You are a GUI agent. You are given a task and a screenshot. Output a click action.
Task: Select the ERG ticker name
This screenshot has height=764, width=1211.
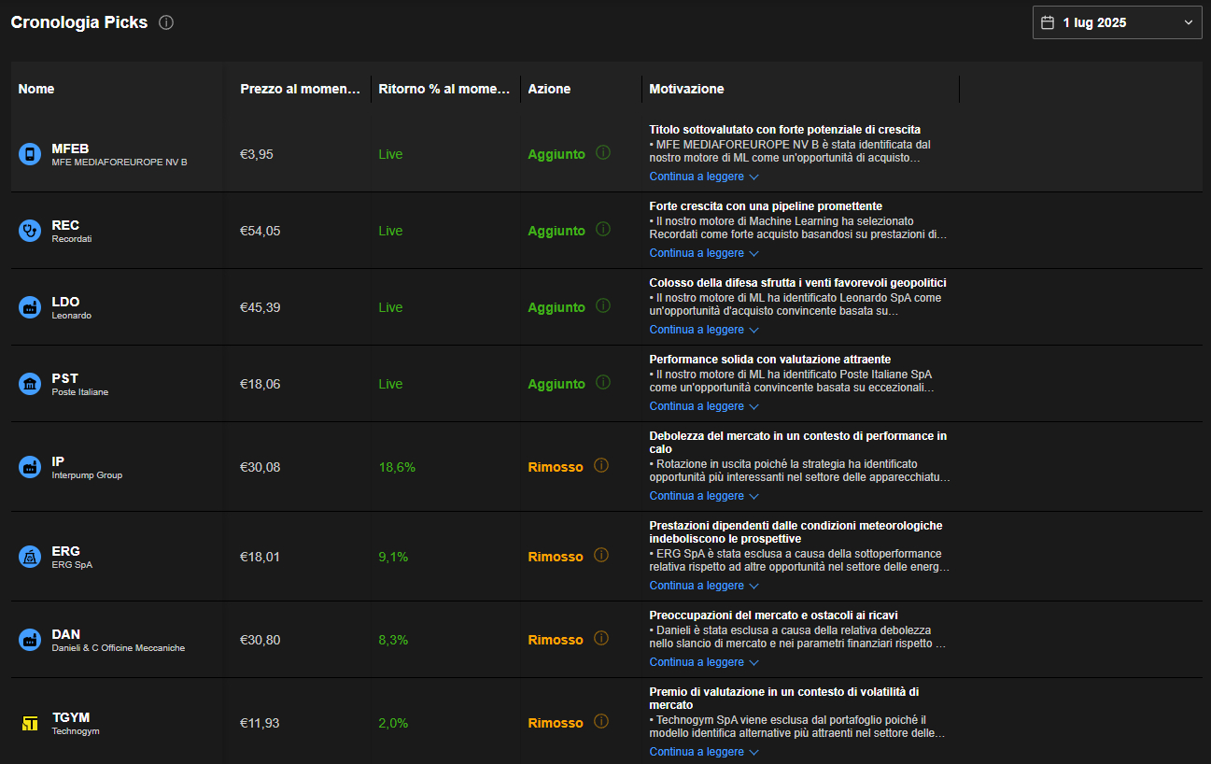coord(66,551)
